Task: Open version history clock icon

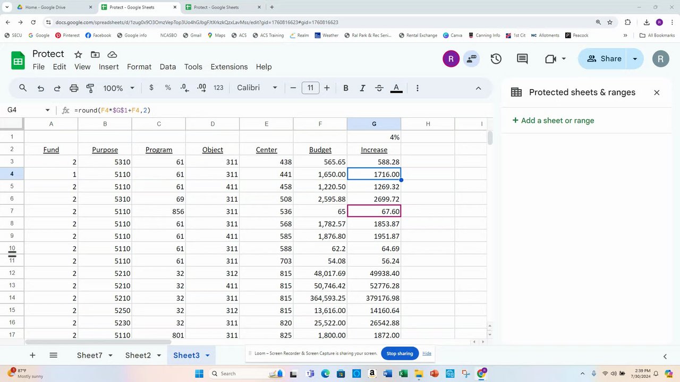Action: (496, 59)
